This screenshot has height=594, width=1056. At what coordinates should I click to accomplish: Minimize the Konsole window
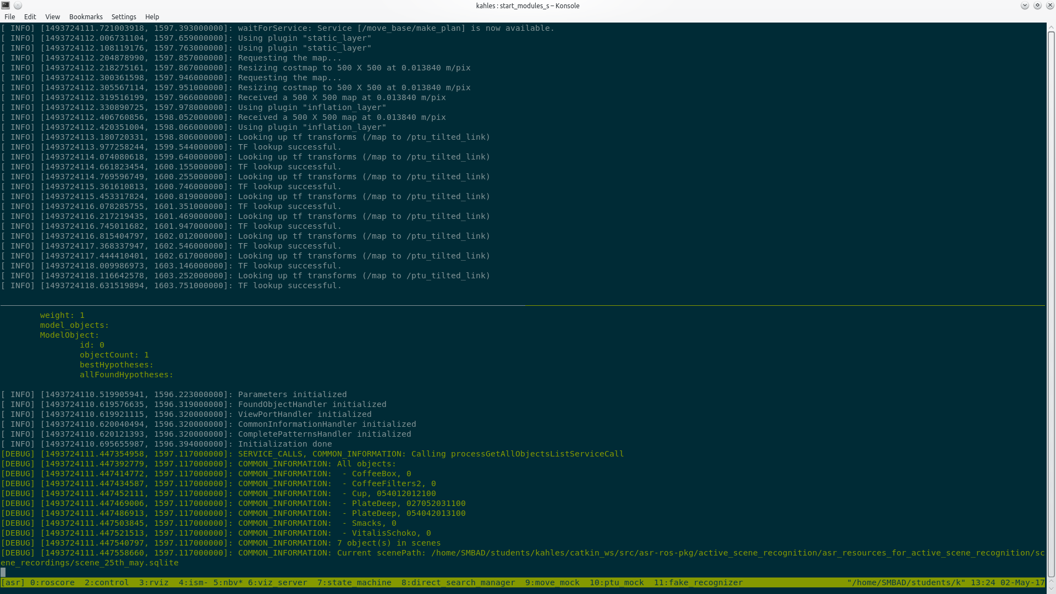pos(1025,5)
